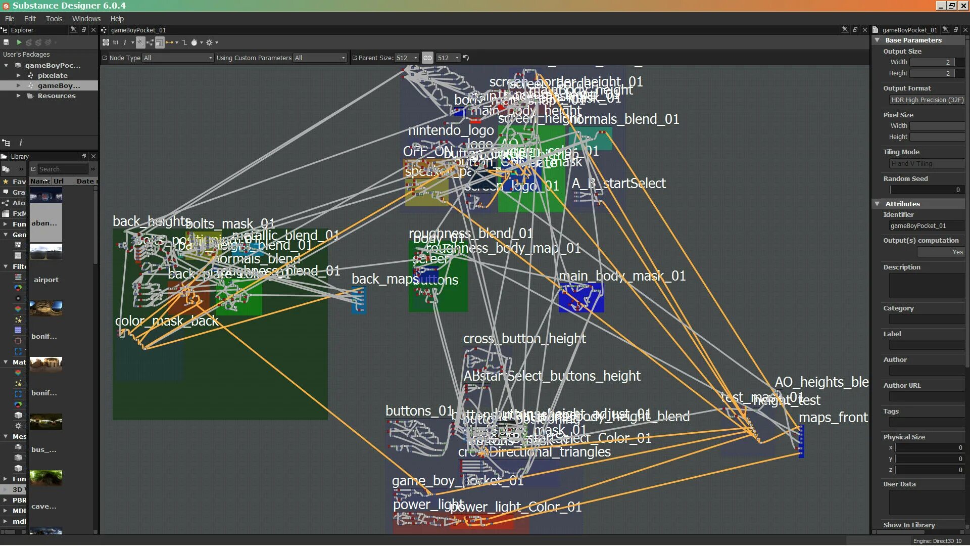Screen dimensions: 970x546
Task: Click the connector routing icon in graph toolbar
Action: pyautogui.click(x=184, y=42)
